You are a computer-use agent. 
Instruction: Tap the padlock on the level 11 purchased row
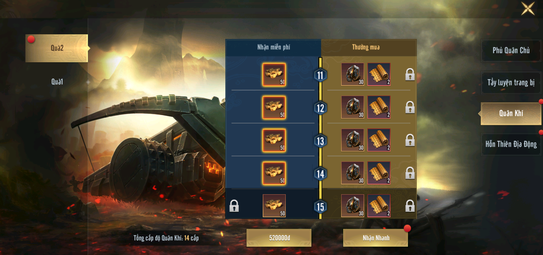(410, 75)
